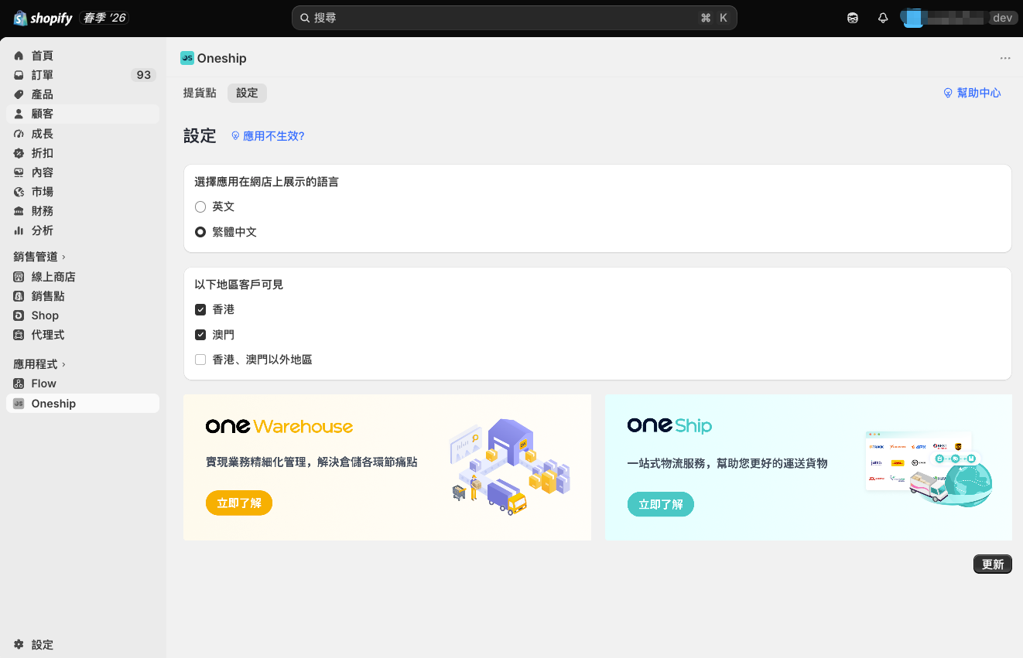This screenshot has height=658, width=1023.
Task: Expand the 應用程式 section chevron
Action: click(x=63, y=364)
